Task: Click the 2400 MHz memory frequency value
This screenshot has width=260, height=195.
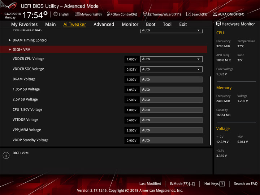Action: click(x=223, y=101)
